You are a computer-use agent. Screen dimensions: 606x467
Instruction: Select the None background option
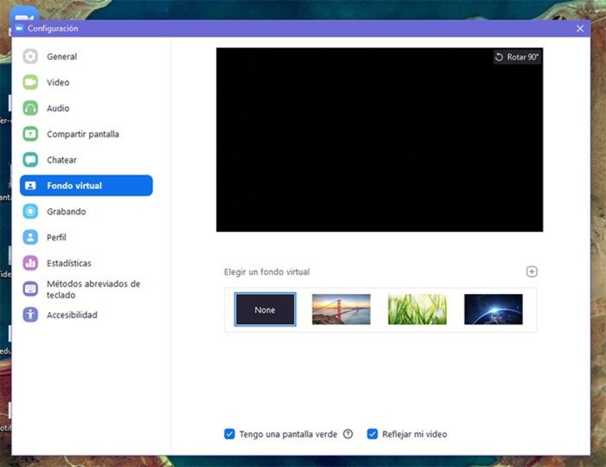(265, 309)
